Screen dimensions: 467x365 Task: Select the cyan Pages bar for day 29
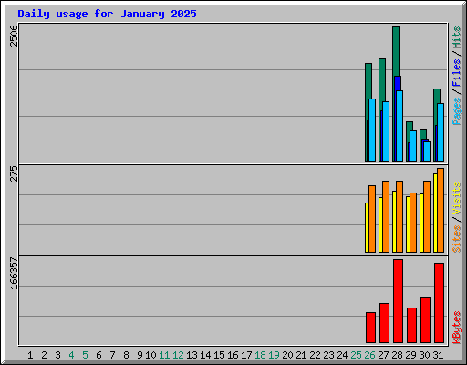coord(413,146)
